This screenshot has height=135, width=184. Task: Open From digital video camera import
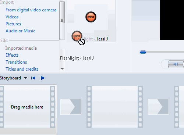coord(31,10)
